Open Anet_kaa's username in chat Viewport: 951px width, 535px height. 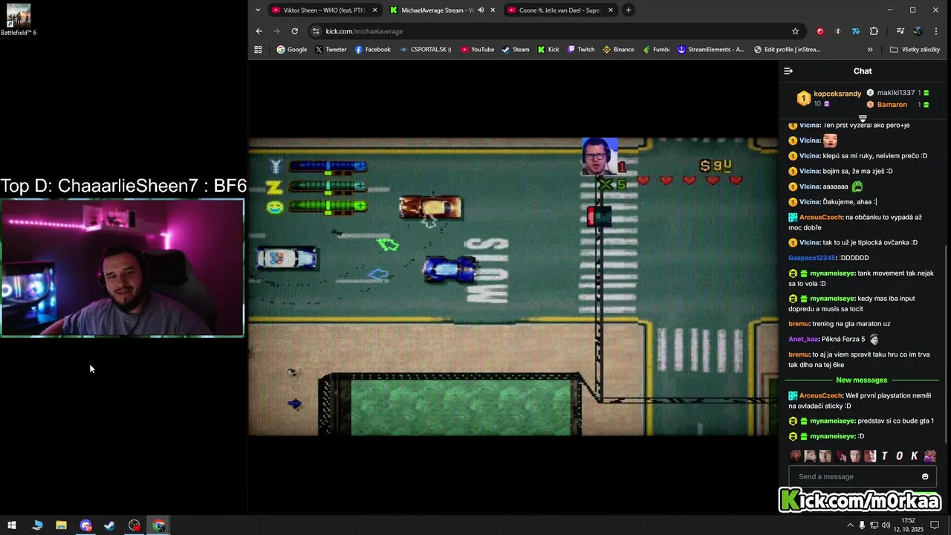pos(803,339)
